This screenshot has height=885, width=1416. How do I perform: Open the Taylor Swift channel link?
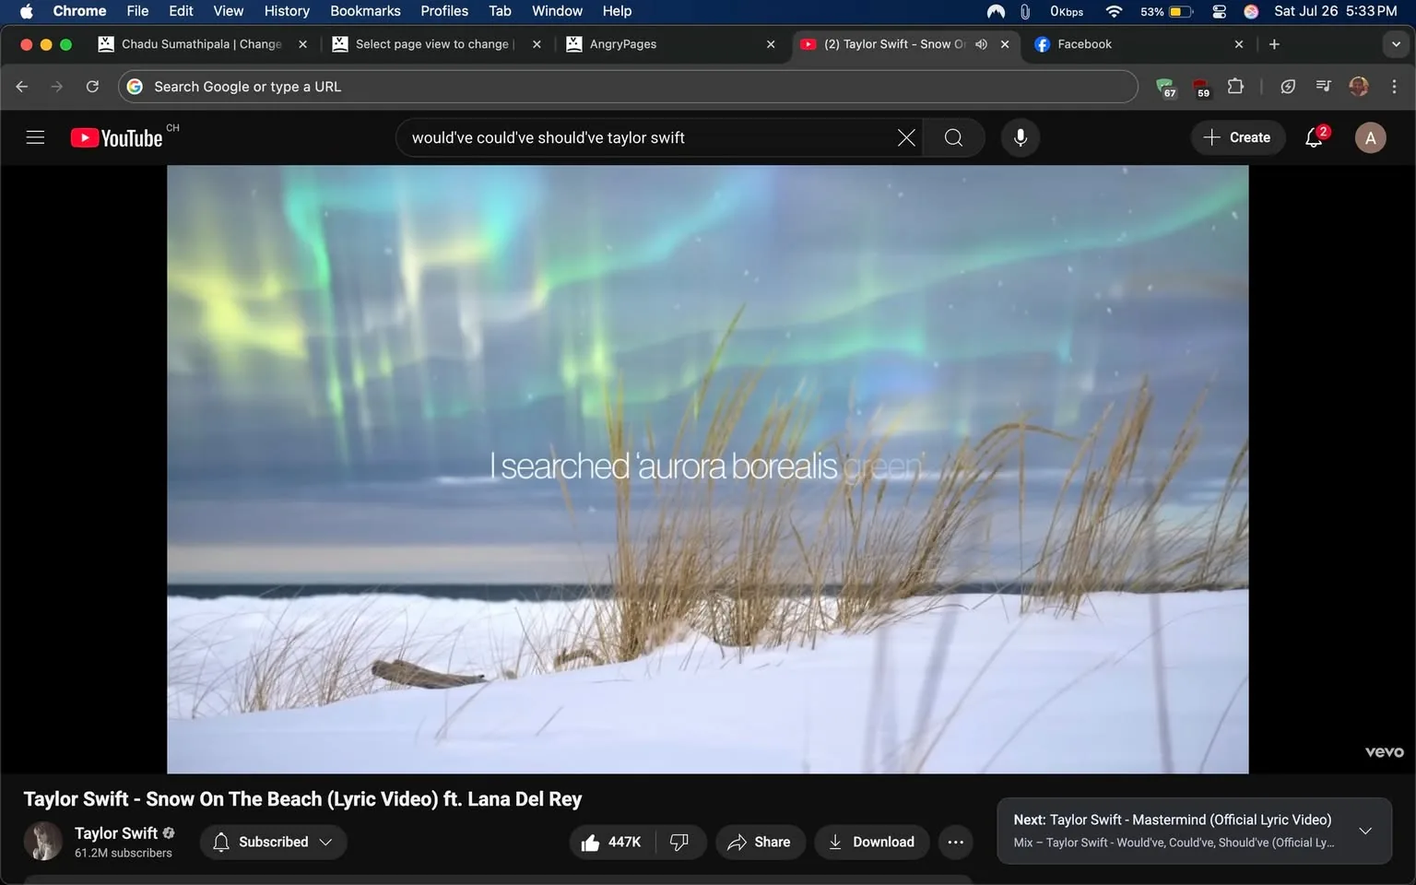115,832
